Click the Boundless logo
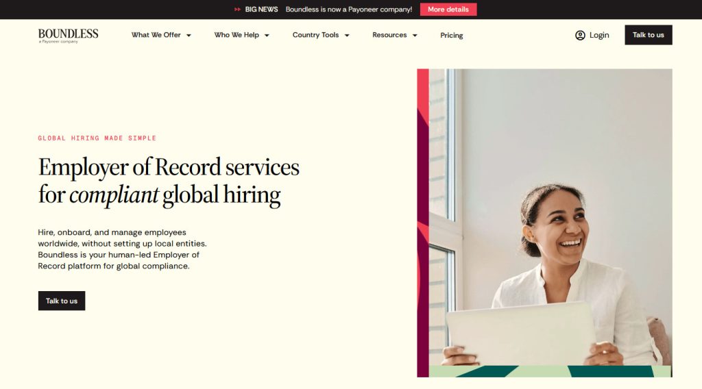Screen dimensions: 702x389 pyautogui.click(x=68, y=35)
